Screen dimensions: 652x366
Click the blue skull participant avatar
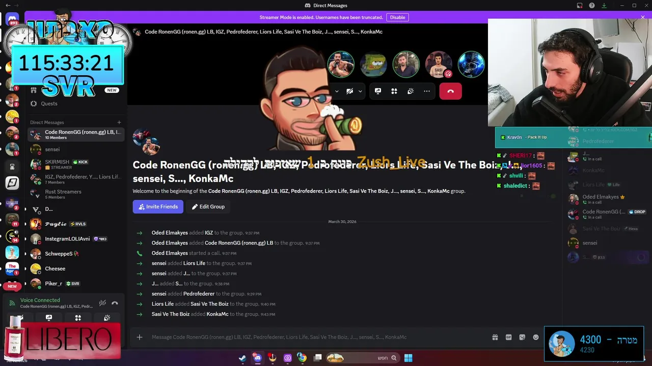471,64
